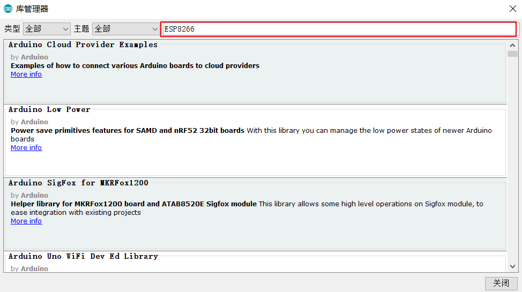Screen dimensions: 522x292
Task: Click the vertical scrollbar thumb
Action: click(x=513, y=54)
